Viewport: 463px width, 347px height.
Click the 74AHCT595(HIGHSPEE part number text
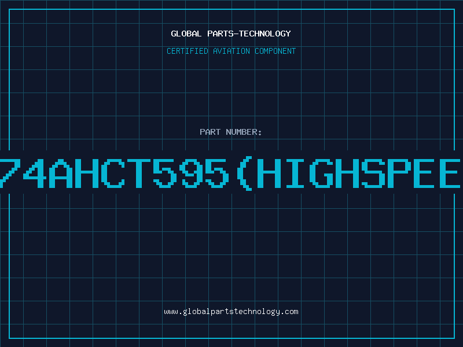pyautogui.click(x=230, y=173)
